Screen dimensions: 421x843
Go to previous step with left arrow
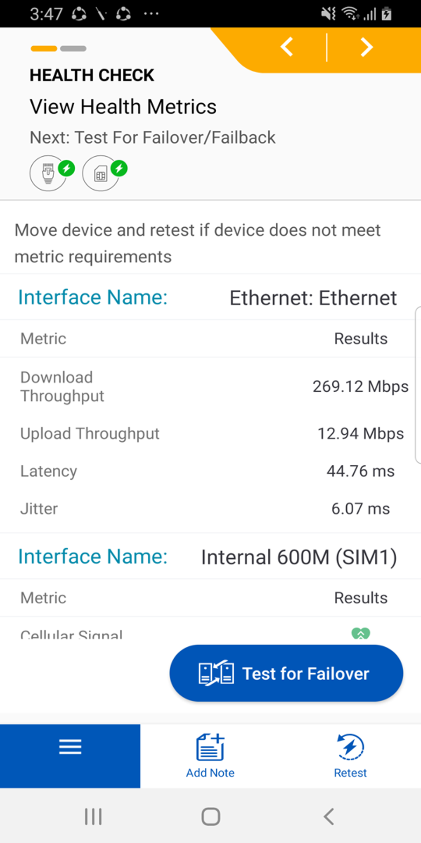pyautogui.click(x=287, y=47)
